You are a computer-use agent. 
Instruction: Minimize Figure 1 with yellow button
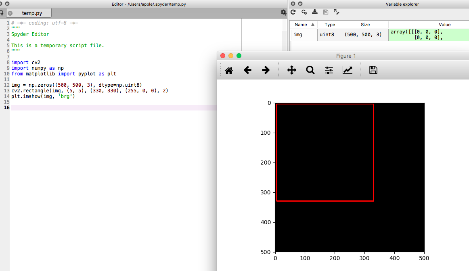pos(231,56)
